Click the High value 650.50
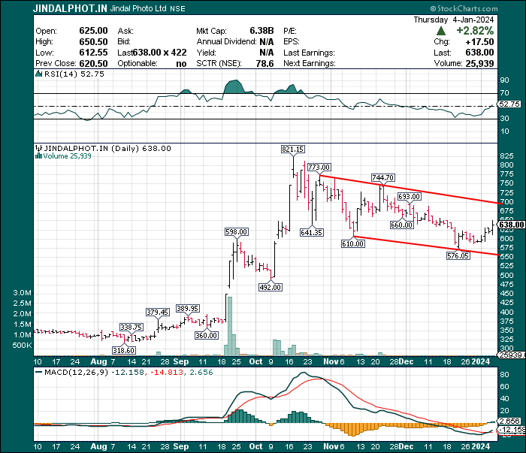This screenshot has width=526, height=453. tap(93, 42)
